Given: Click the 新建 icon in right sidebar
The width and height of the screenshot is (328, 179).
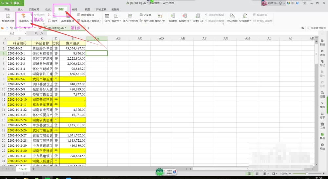Looking at the screenshot, I should [x=322, y=42].
